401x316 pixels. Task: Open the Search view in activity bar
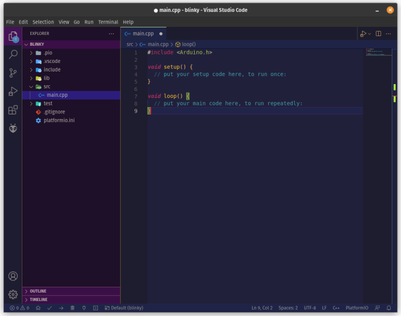tap(13, 54)
